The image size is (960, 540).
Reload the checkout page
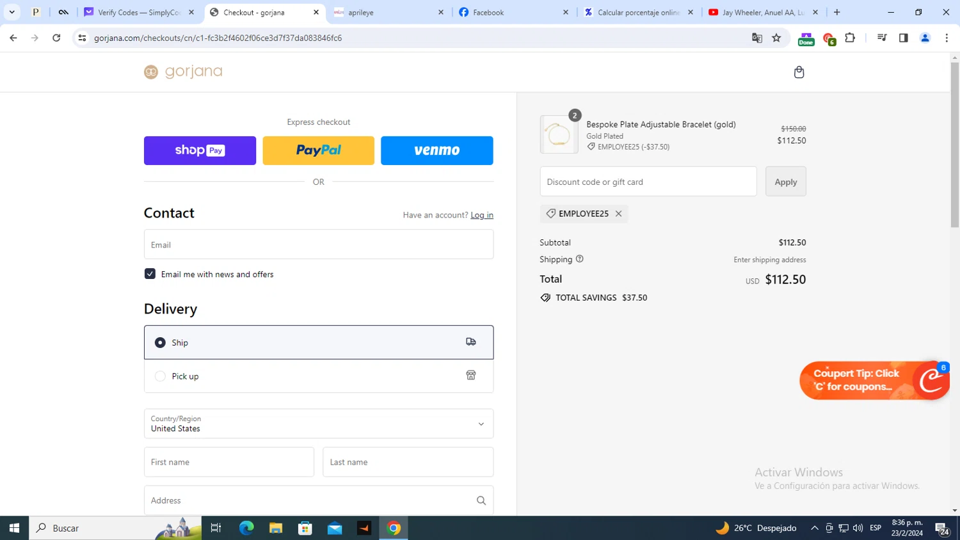click(x=56, y=38)
